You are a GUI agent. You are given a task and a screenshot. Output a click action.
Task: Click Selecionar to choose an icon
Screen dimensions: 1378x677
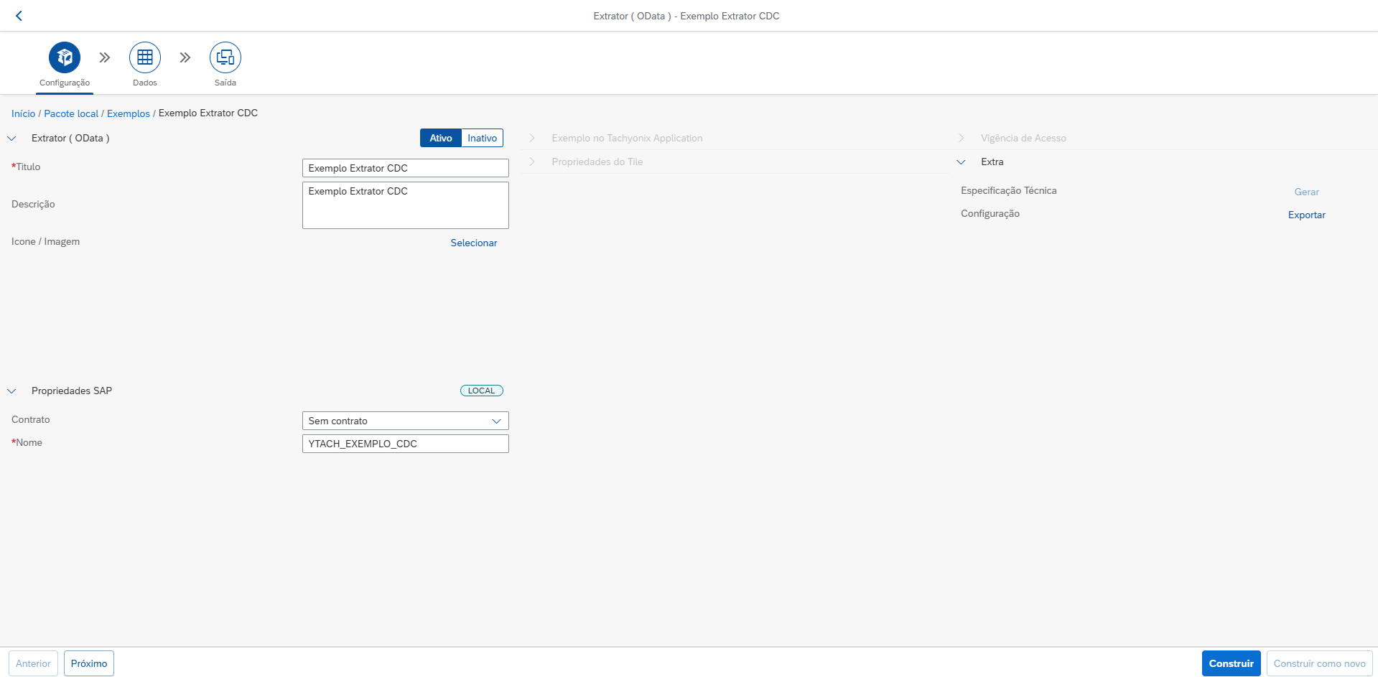[x=474, y=243]
